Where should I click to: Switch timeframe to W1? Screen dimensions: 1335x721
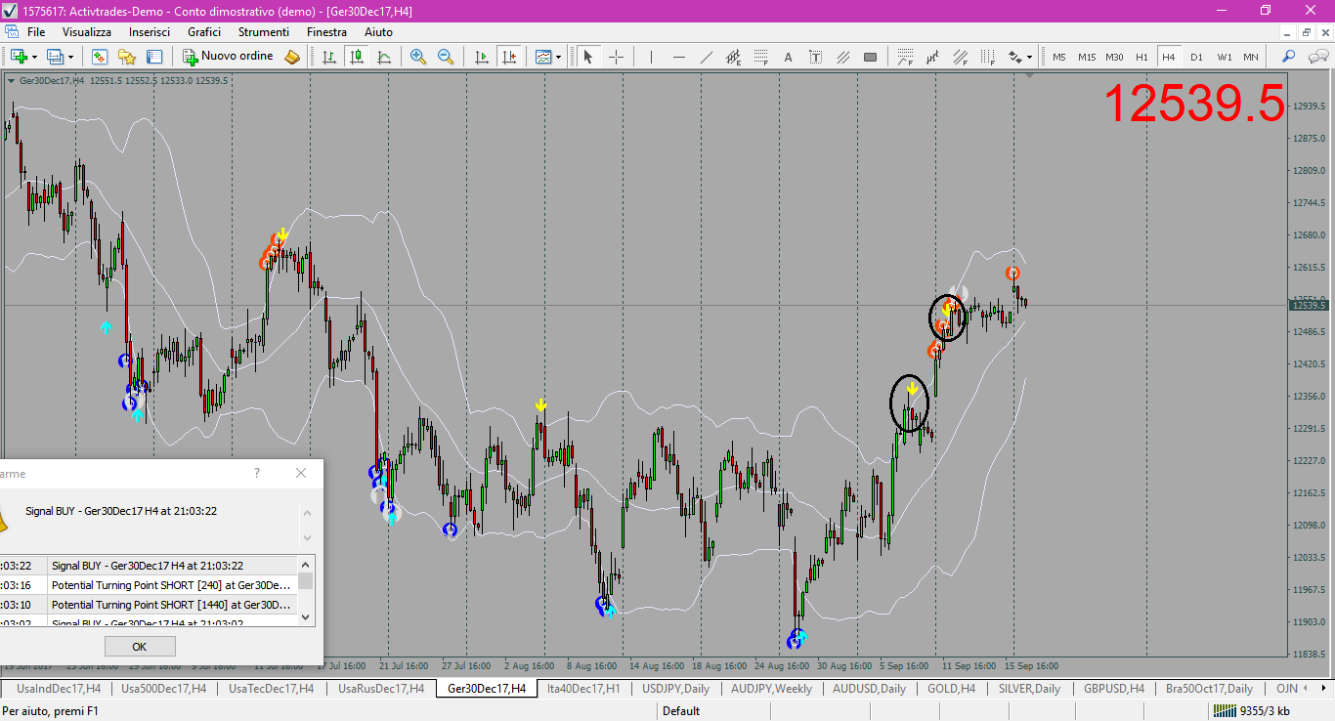1224,57
